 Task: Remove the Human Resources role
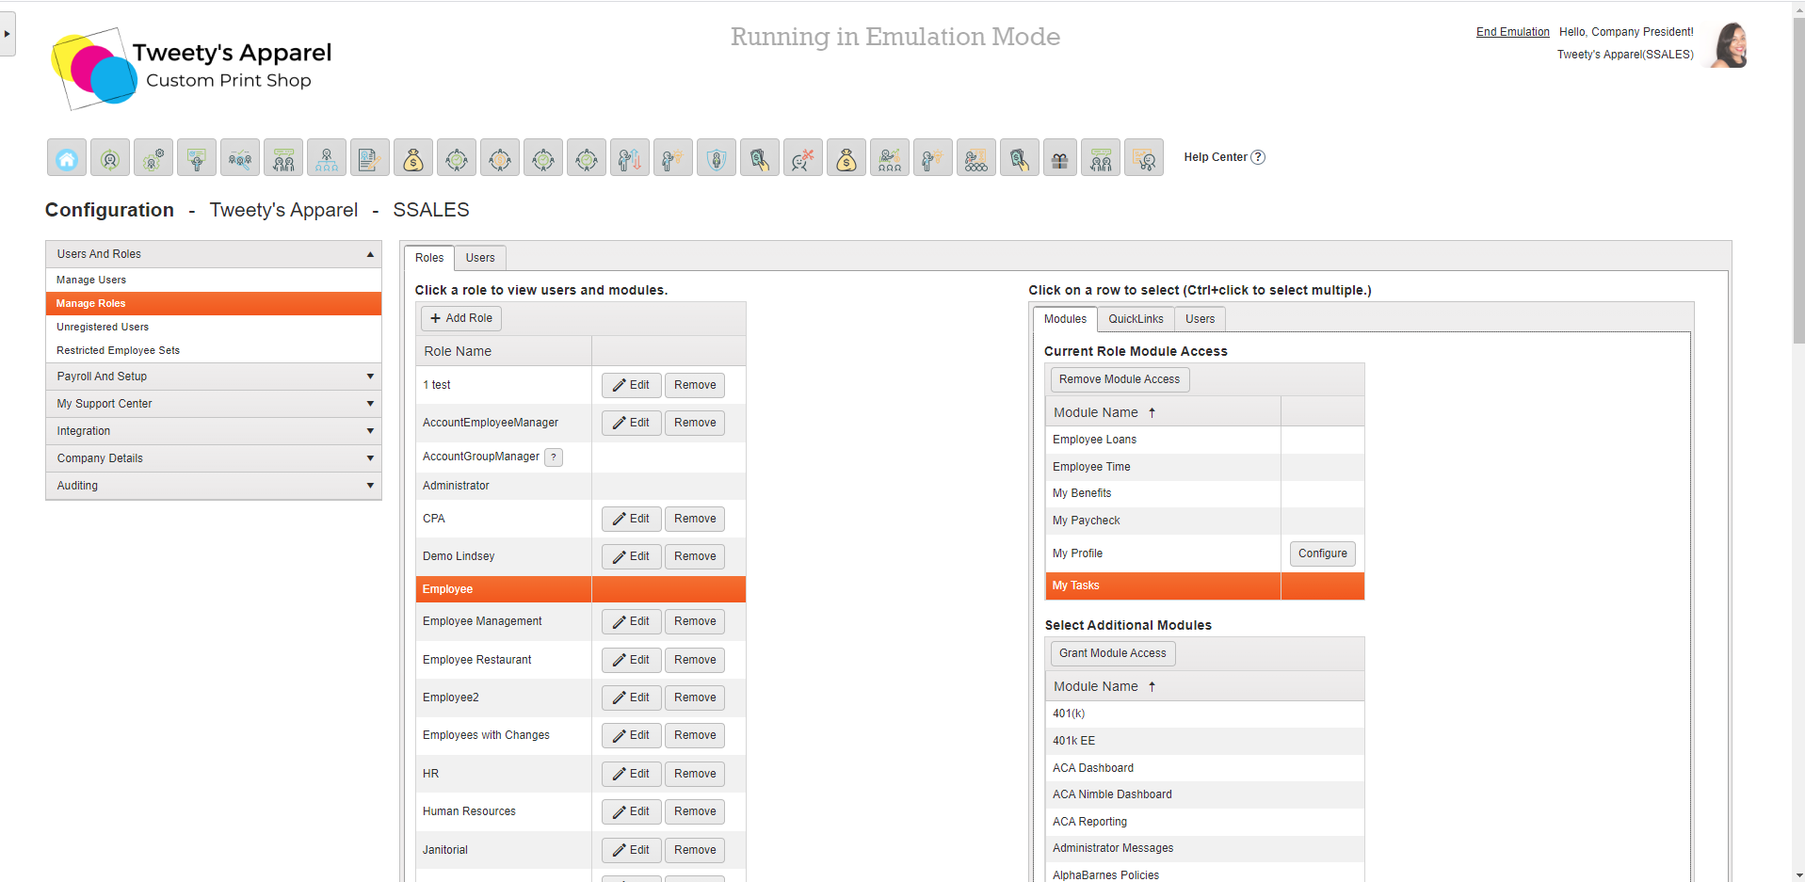click(x=695, y=811)
